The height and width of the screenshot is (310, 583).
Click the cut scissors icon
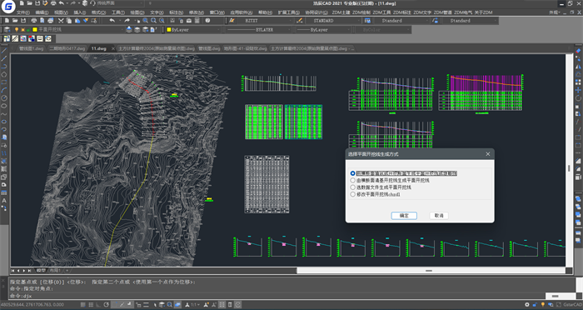click(x=62, y=21)
